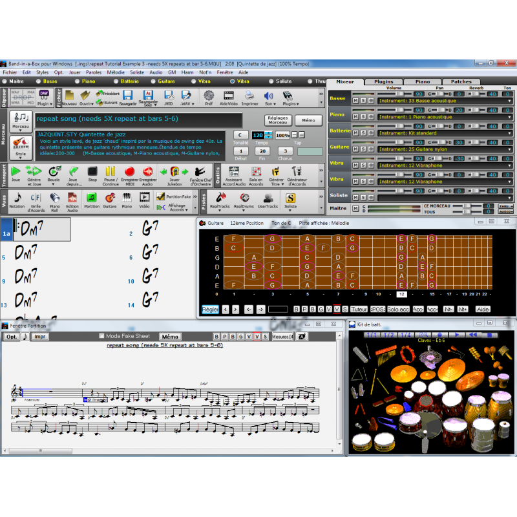Screen dimensions: 517x517
Task: Expand the RealDrums dropdown
Action: tap(244, 211)
